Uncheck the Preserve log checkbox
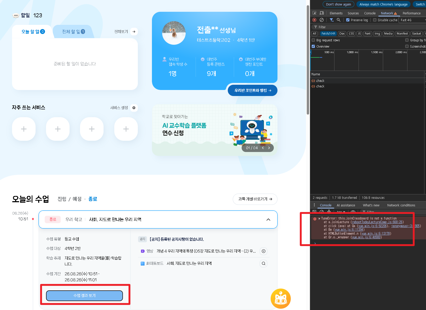 (348, 20)
